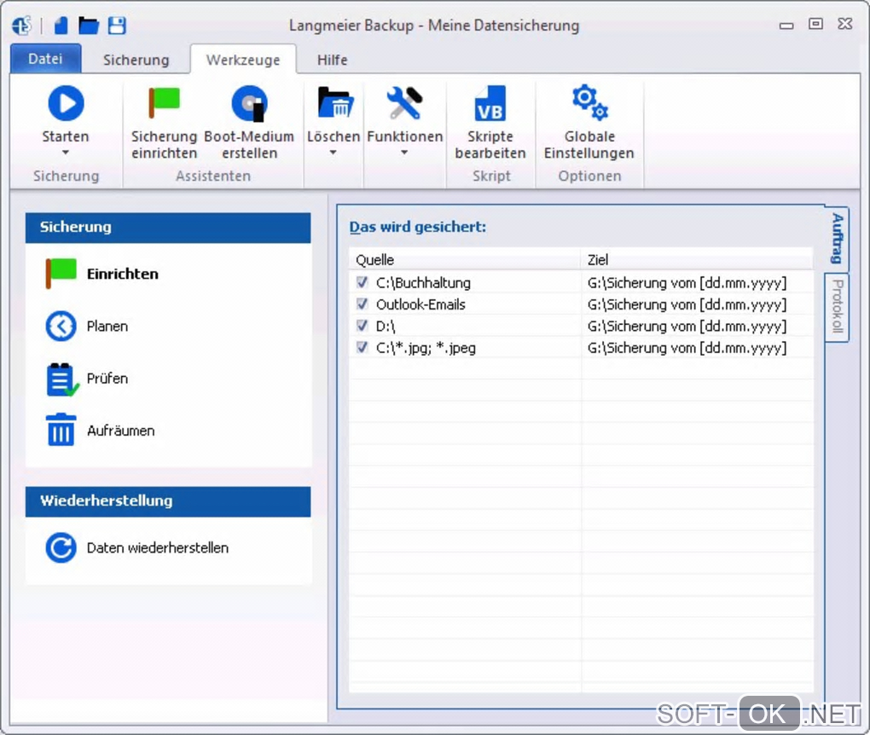Click the Planen clock icon in sidebar

pyautogui.click(x=61, y=327)
